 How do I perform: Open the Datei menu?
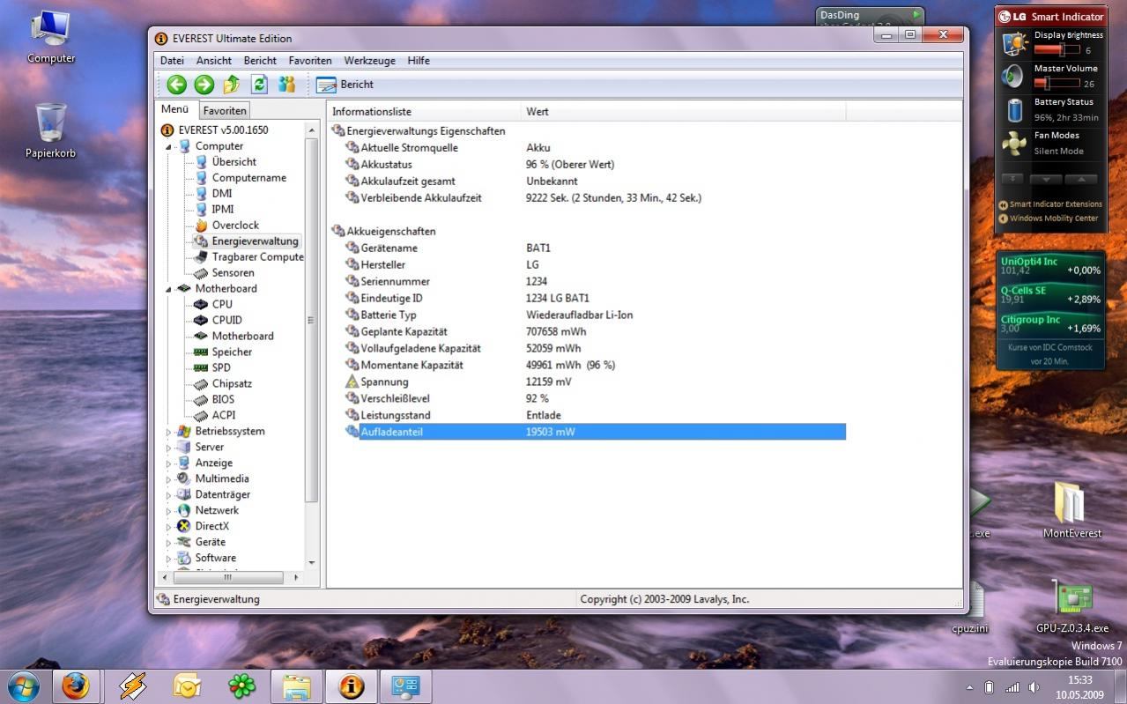pyautogui.click(x=172, y=61)
